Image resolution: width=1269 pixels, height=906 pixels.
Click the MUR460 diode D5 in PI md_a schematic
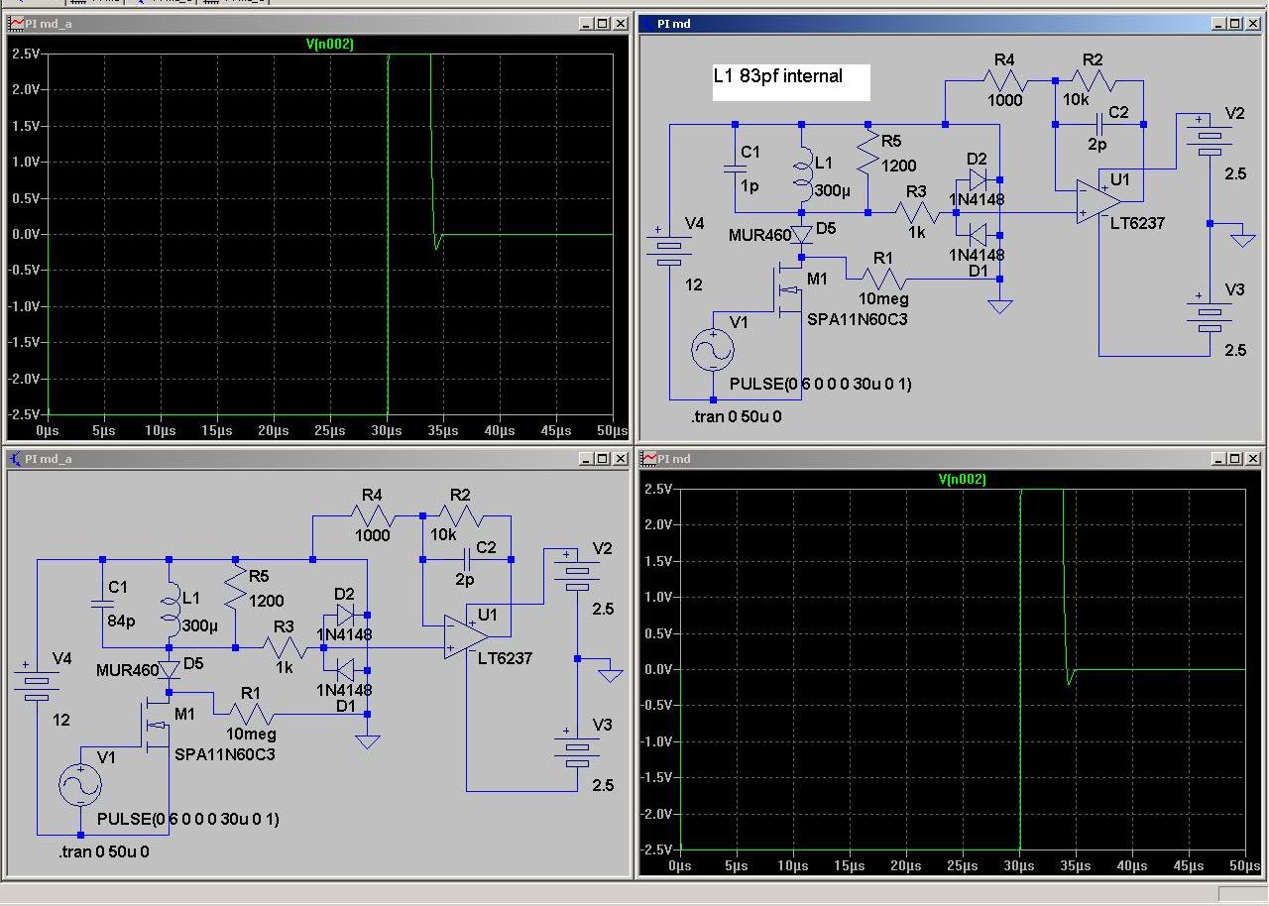pos(170,670)
